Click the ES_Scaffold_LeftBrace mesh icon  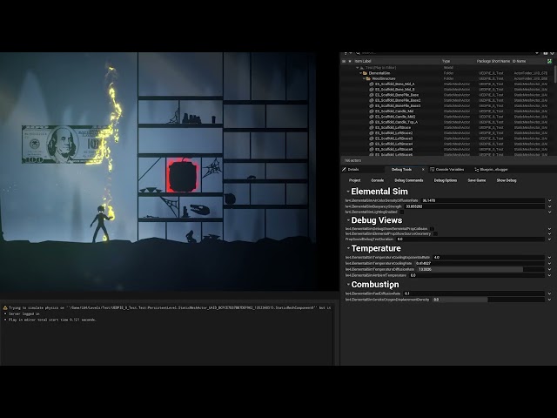[x=372, y=128]
